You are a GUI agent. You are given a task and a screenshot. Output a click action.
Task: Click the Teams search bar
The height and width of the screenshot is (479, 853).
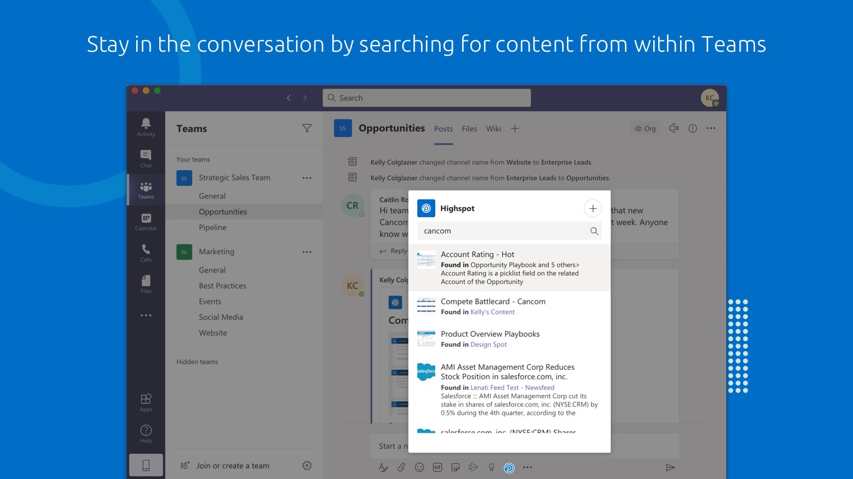coord(426,98)
